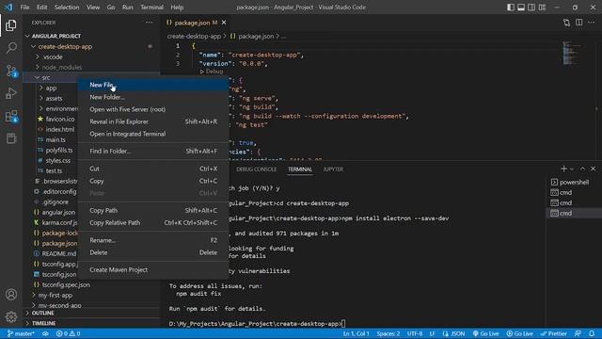Expand the node_modules folder
Screen dimensions: 602x339
point(92,67)
